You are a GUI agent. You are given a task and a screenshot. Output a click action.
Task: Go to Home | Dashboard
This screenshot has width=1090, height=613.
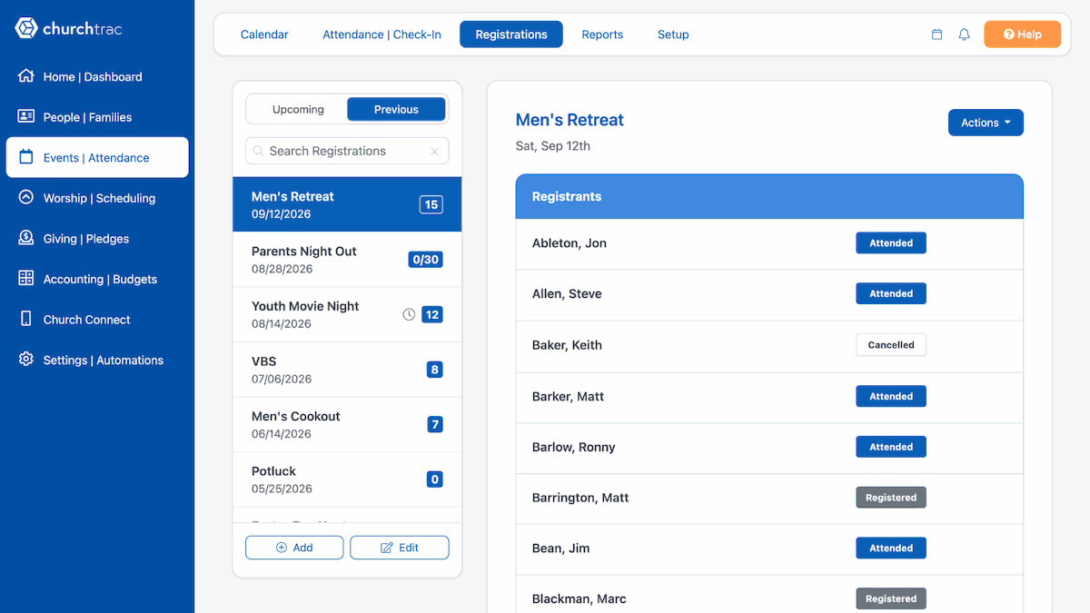97,76
